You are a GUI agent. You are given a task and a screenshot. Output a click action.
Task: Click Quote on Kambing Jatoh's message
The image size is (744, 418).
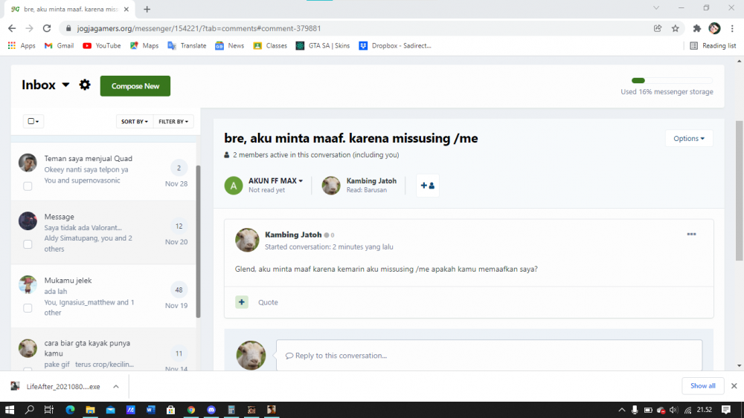268,302
